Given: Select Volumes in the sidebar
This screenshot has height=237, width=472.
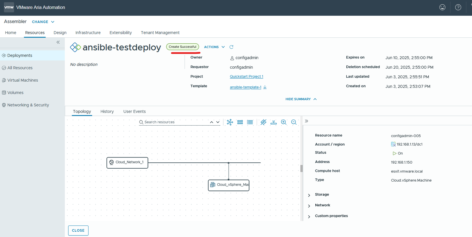Looking at the screenshot, I should [32, 93].
